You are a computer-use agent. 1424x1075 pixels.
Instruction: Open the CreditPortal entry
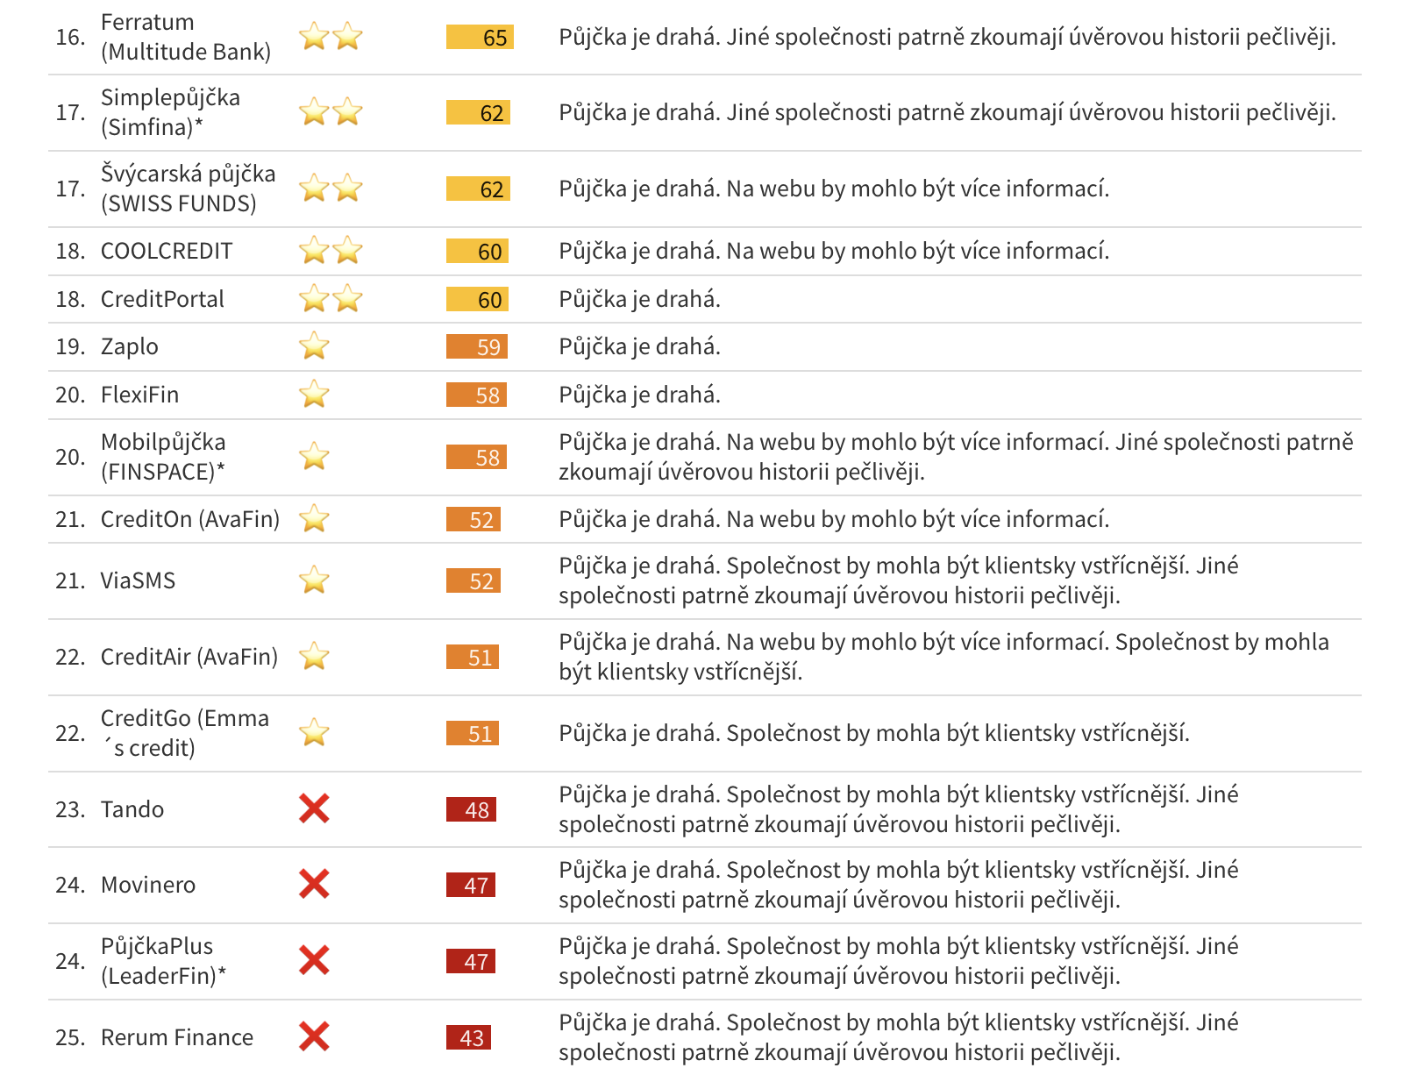pyautogui.click(x=162, y=299)
